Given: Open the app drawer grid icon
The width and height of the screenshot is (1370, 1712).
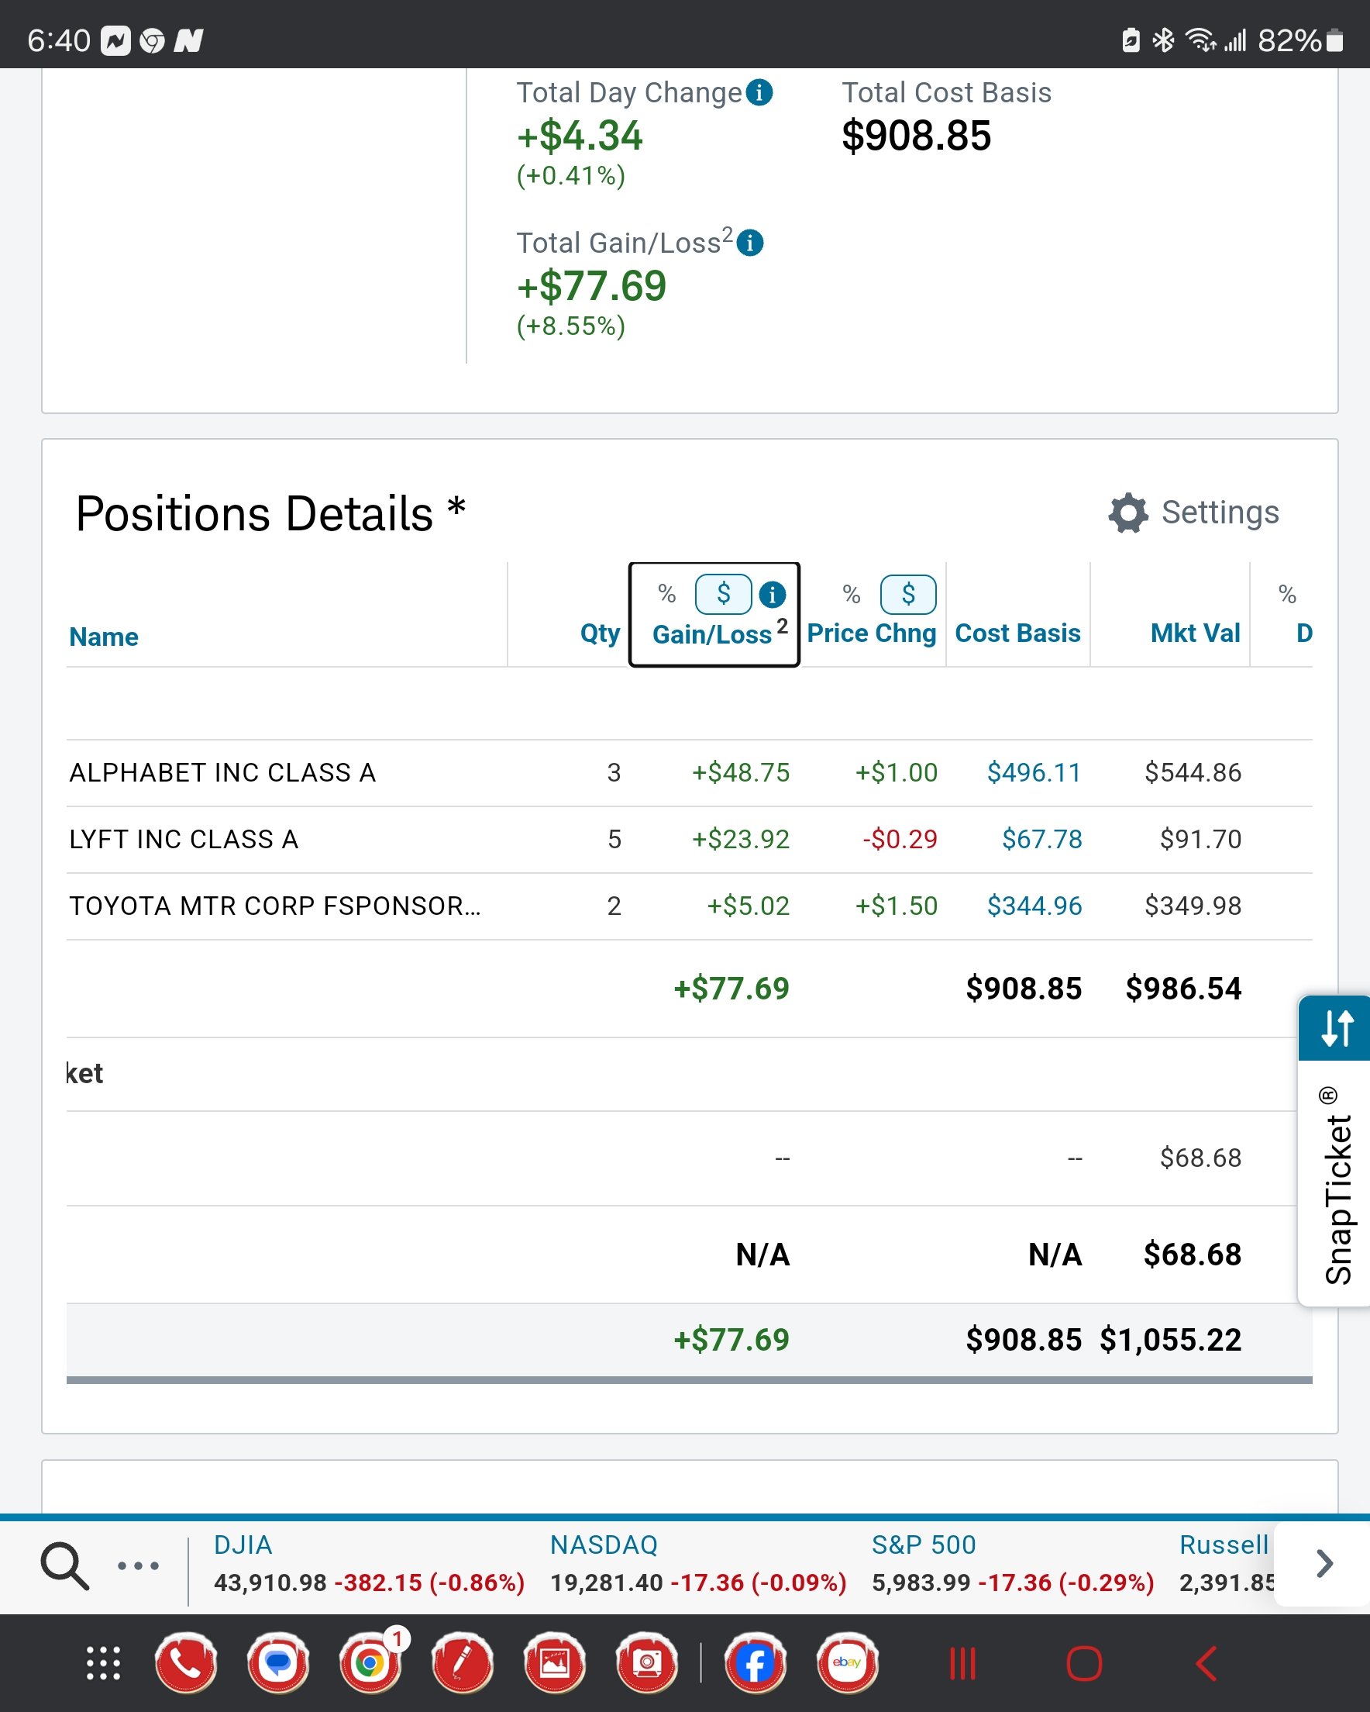Looking at the screenshot, I should tap(103, 1663).
